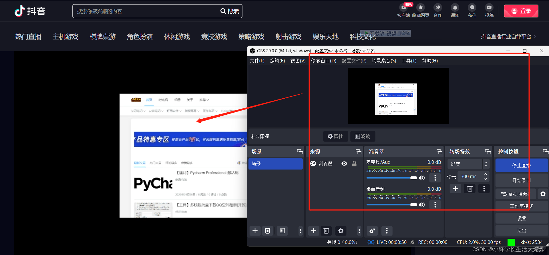The image size is (549, 255).
Task: Open 桌面音频 options dots
Action: [435, 205]
